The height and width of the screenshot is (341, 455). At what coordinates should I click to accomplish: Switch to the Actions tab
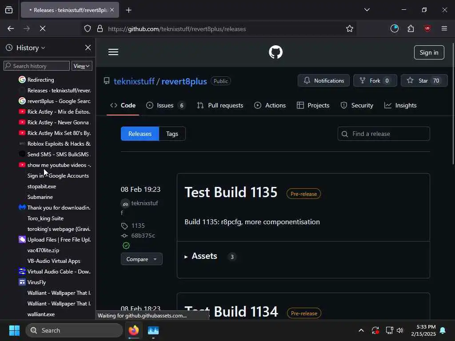[270, 105]
